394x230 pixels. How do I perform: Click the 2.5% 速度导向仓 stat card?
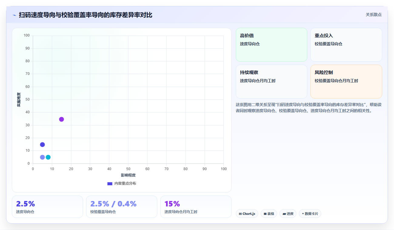[x=47, y=207]
